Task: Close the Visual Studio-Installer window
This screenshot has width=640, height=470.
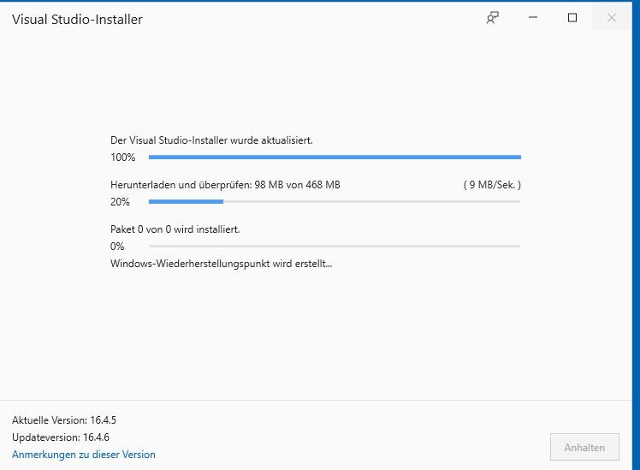Action: [x=612, y=18]
